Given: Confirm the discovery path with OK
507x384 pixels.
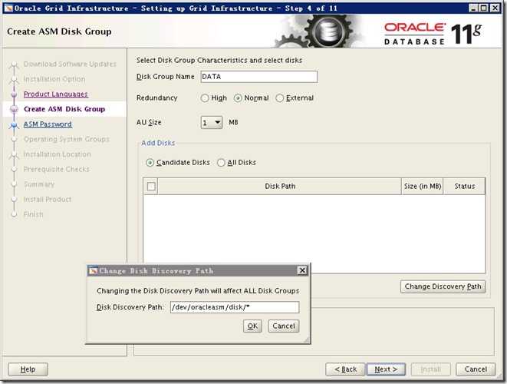Looking at the screenshot, I should (252, 326).
